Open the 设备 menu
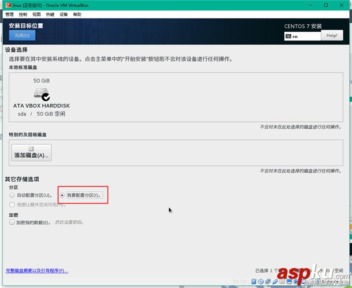 [63, 15]
